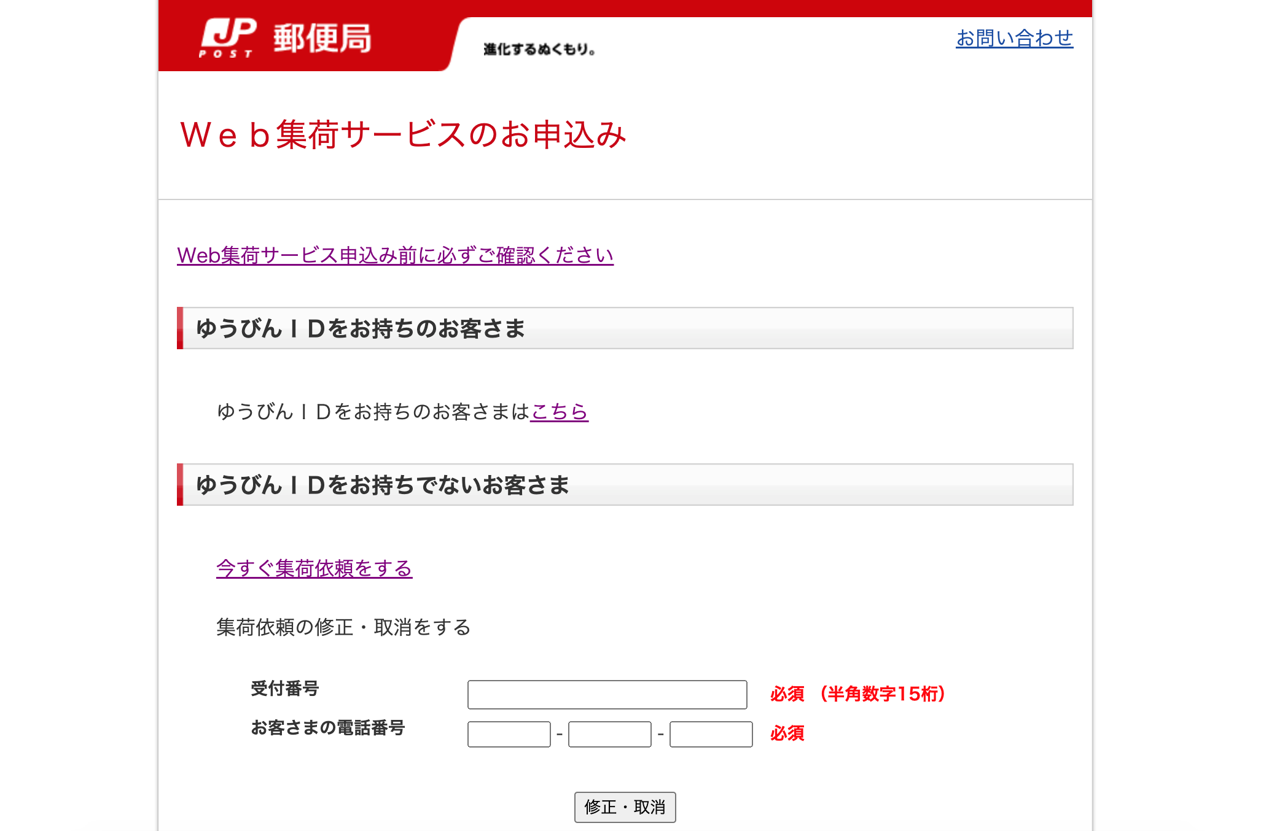Follow the こちら link for ゆうびんID holders
This screenshot has height=831, width=1269.
point(559,411)
